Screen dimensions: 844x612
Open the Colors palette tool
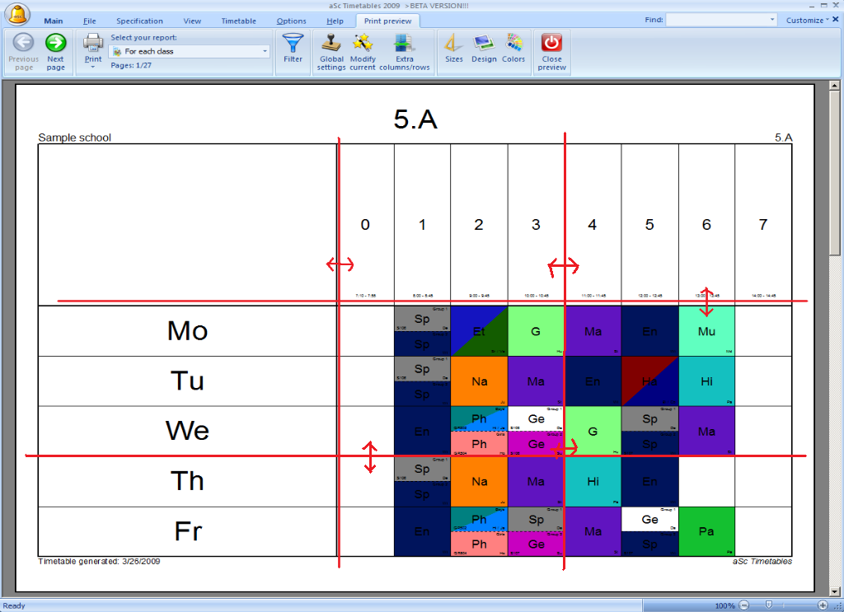[513, 43]
